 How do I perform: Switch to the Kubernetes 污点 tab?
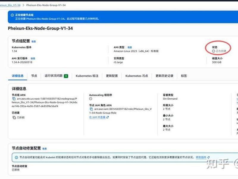point(137,76)
